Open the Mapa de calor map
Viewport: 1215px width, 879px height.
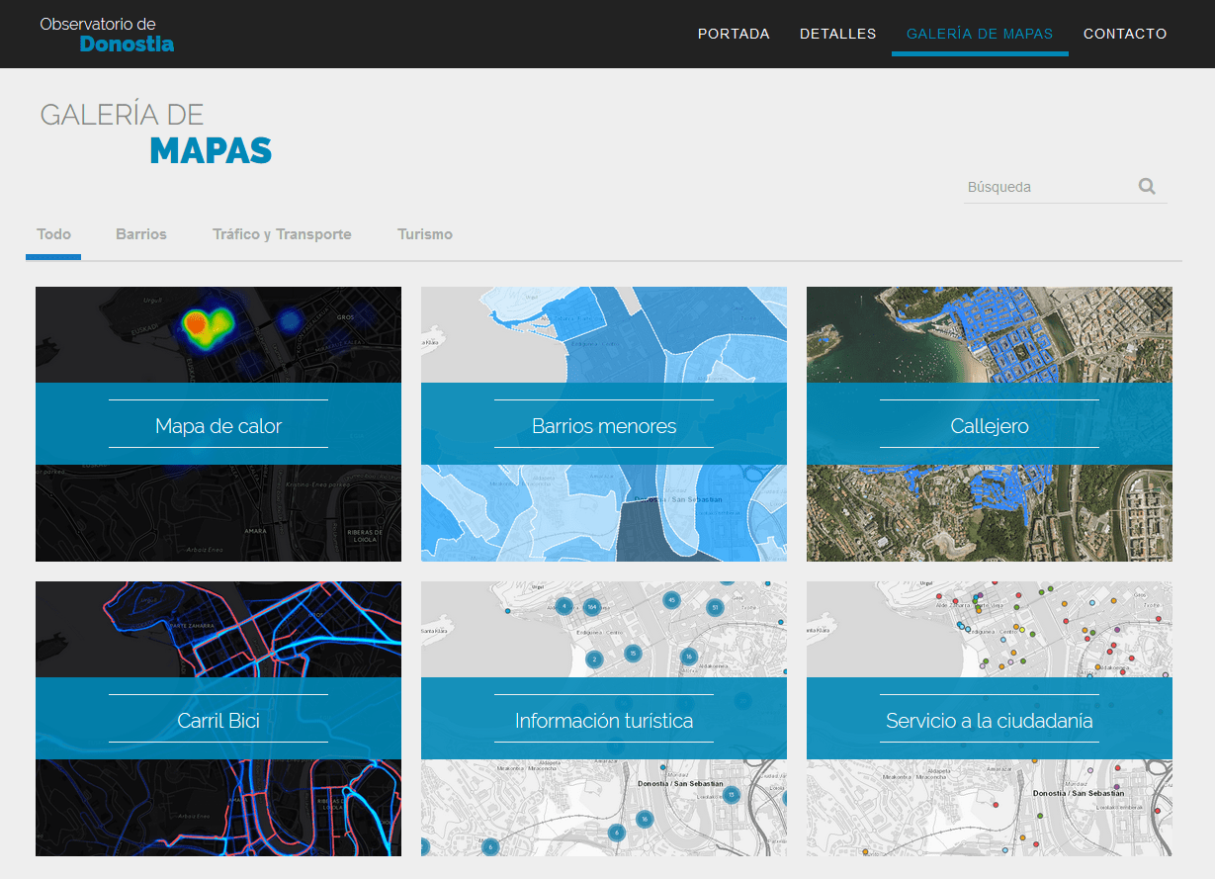point(218,424)
